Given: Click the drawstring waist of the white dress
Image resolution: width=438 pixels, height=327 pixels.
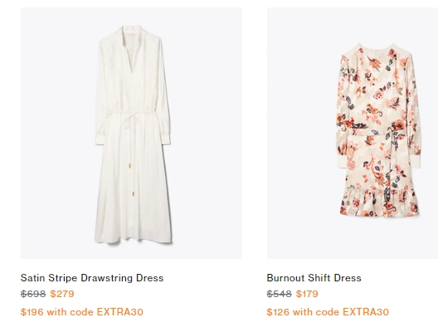Looking at the screenshot, I should click(133, 114).
